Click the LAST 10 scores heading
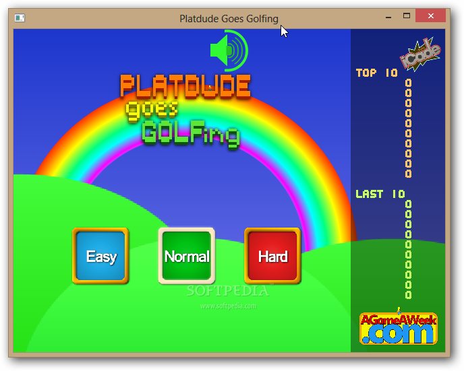This screenshot has width=464, height=371. (x=380, y=194)
